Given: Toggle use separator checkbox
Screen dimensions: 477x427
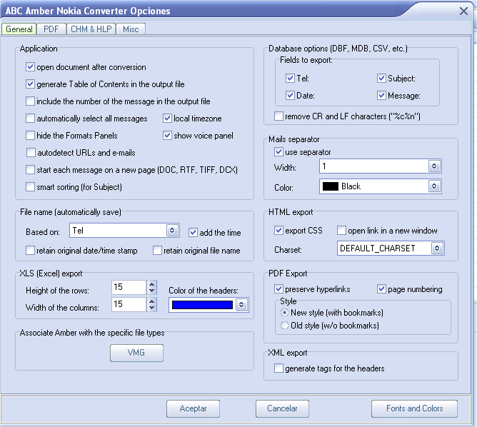Looking at the screenshot, I should [x=278, y=152].
